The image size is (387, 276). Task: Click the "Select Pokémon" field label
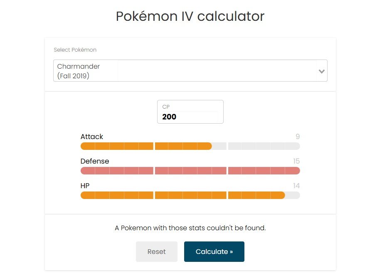point(75,50)
